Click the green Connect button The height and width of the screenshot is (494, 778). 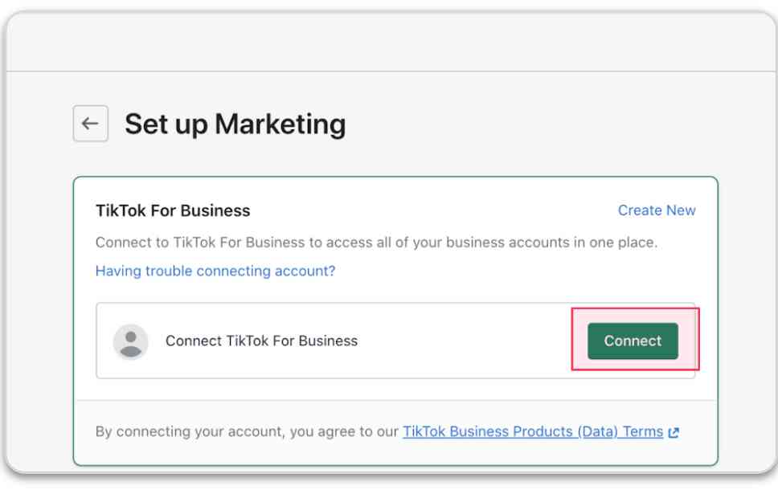tap(633, 341)
